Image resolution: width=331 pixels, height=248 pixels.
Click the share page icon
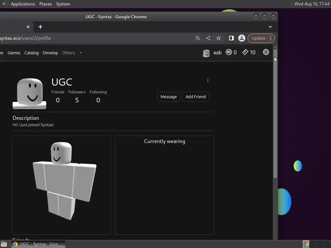point(208,38)
